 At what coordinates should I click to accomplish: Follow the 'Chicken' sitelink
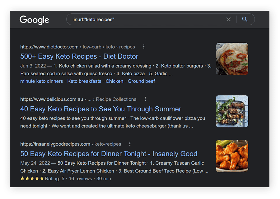click(x=114, y=81)
